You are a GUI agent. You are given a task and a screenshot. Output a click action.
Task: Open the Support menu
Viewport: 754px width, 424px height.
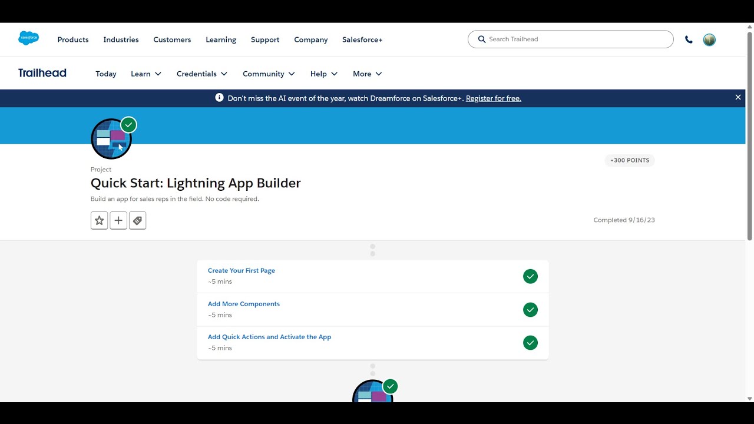[x=265, y=39]
